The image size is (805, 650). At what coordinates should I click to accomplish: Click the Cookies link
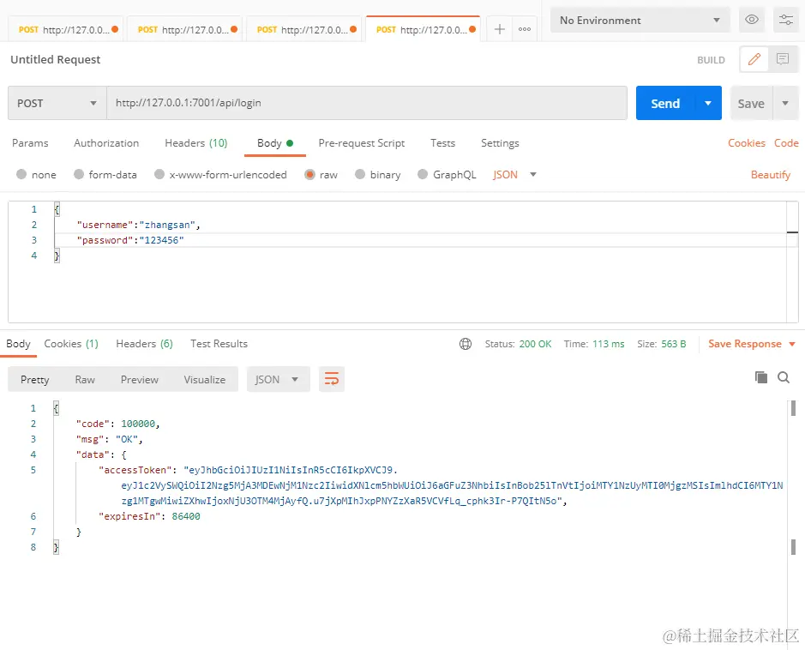tap(746, 142)
